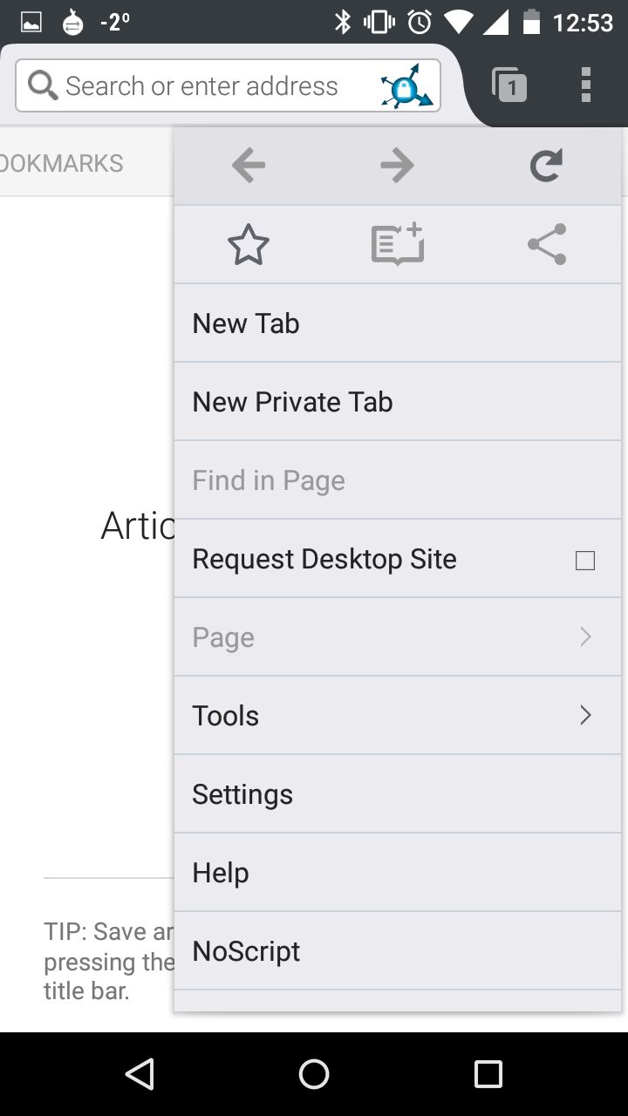Viewport: 628px width, 1116px height.
Task: Open a New Private Tab
Action: [398, 401]
